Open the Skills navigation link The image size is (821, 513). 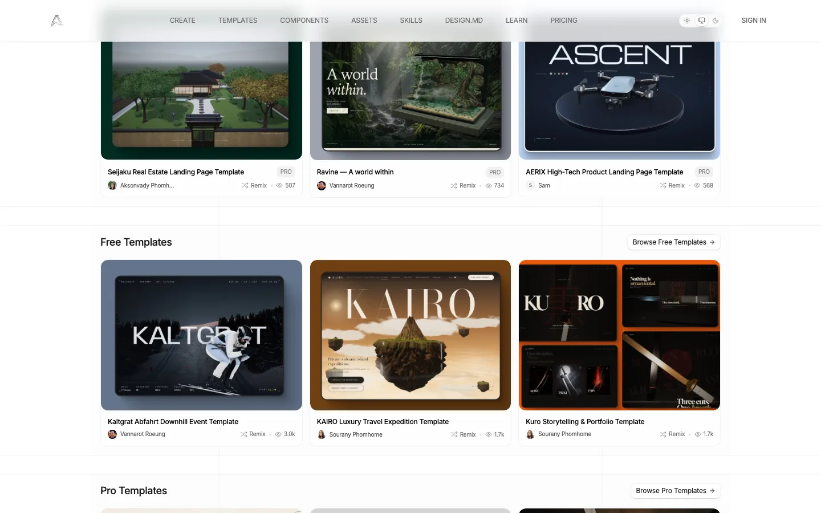click(x=411, y=21)
